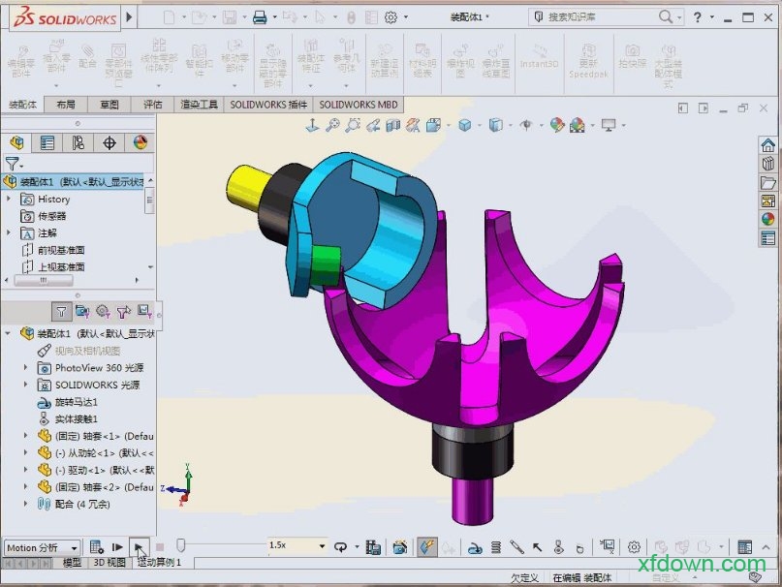Open the File Explorer task pane folder icon
Image resolution: width=782 pixels, height=587 pixels.
(x=768, y=182)
